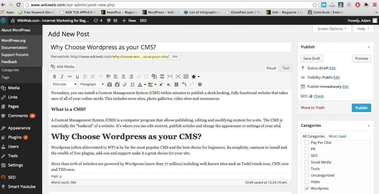This screenshot has width=379, height=194.
Task: Apply subscript formatting
Action: (169, 84)
